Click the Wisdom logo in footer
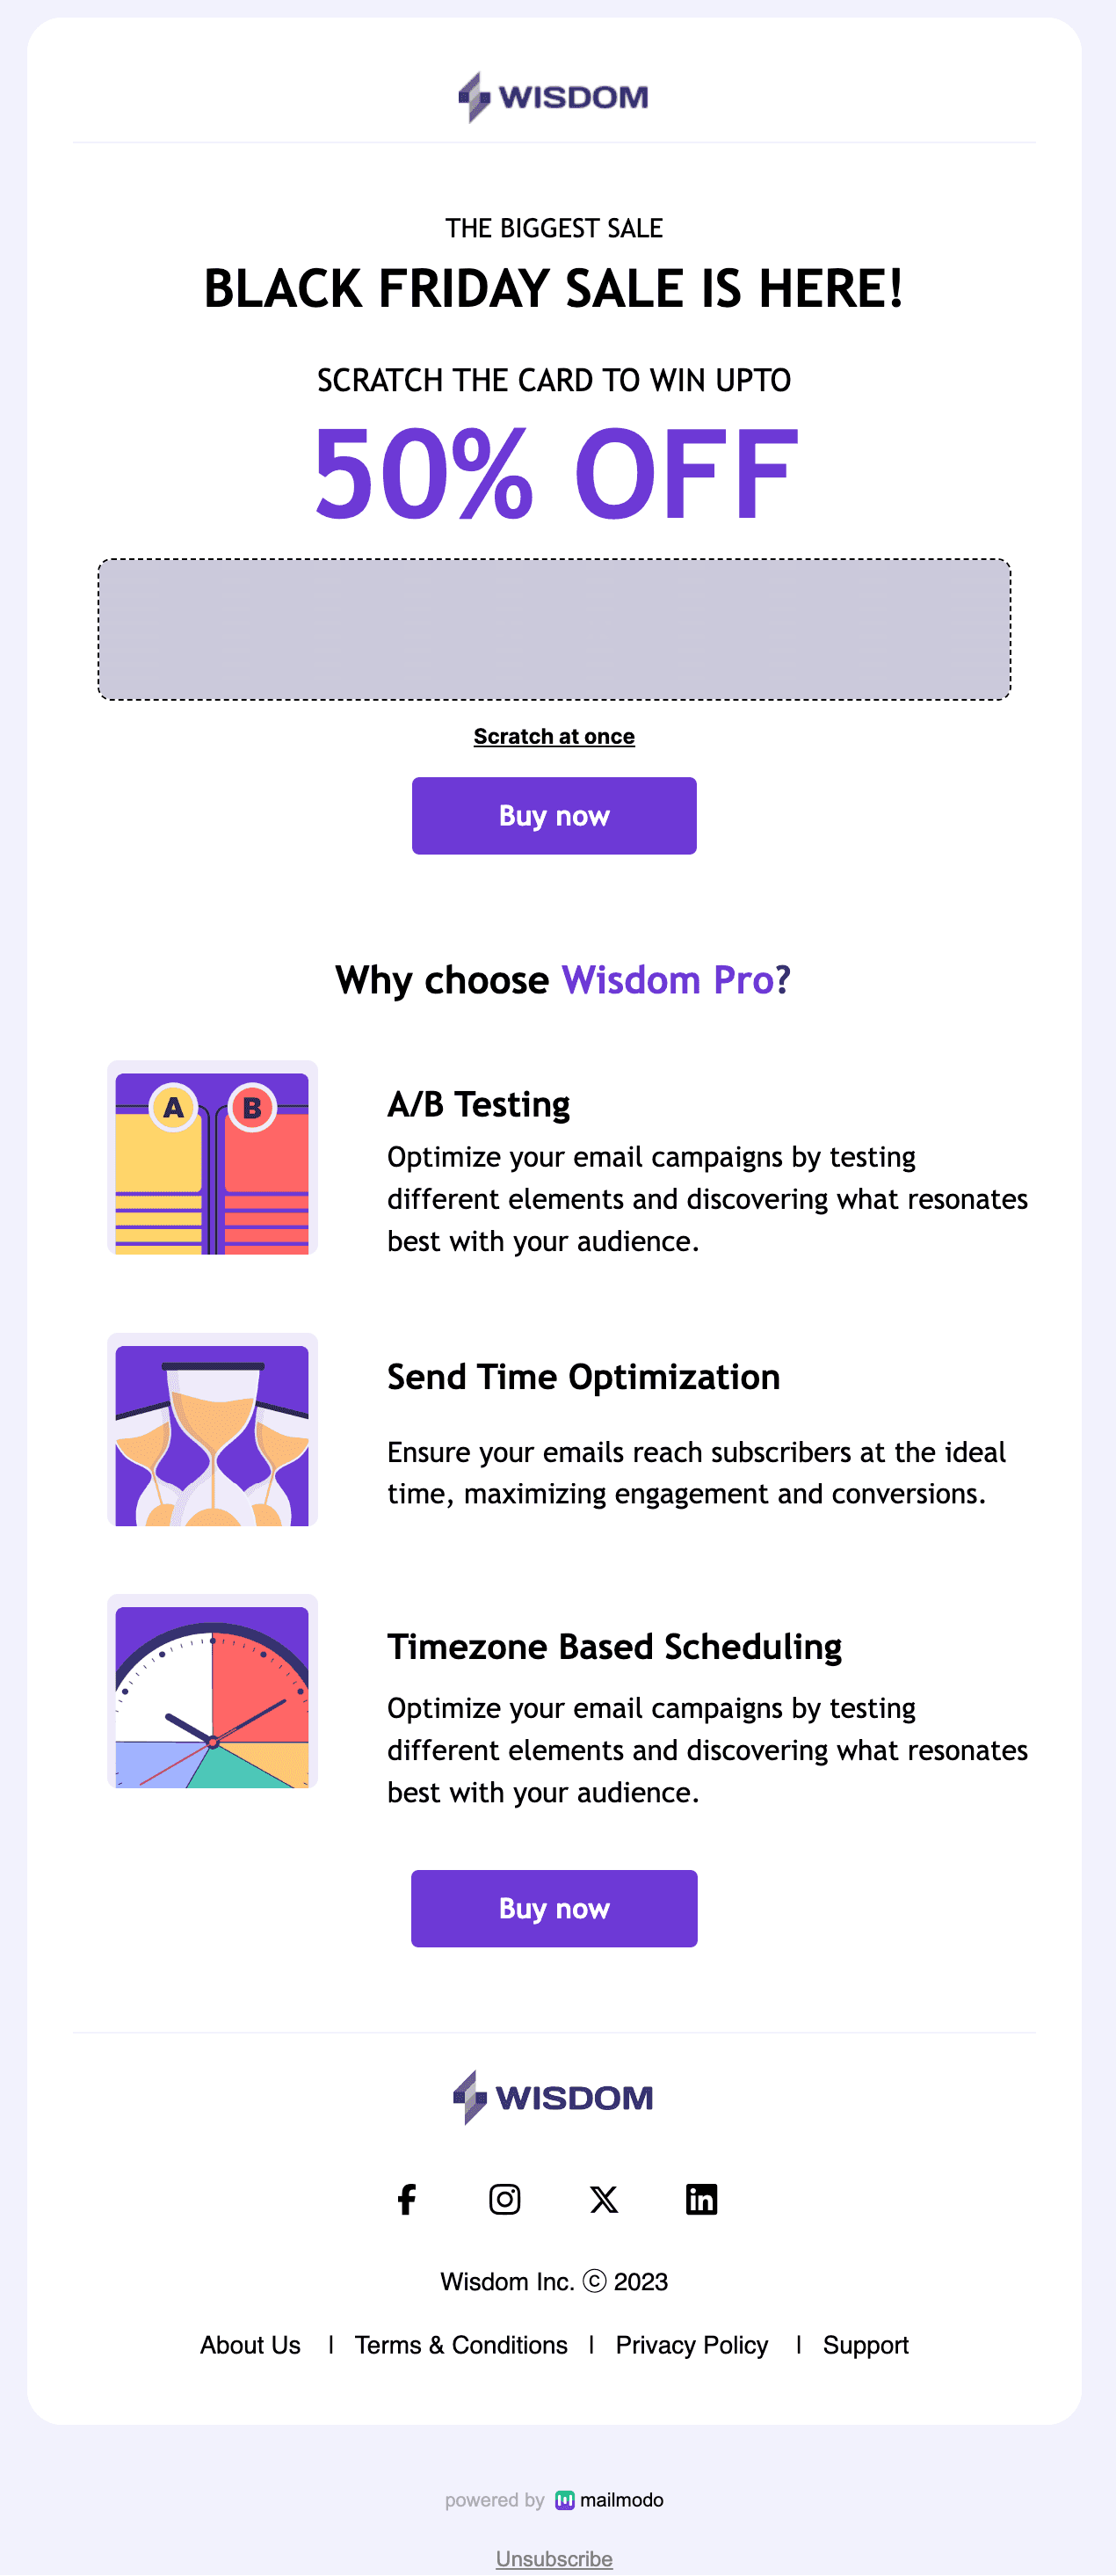The height and width of the screenshot is (2576, 1116). (x=554, y=2096)
